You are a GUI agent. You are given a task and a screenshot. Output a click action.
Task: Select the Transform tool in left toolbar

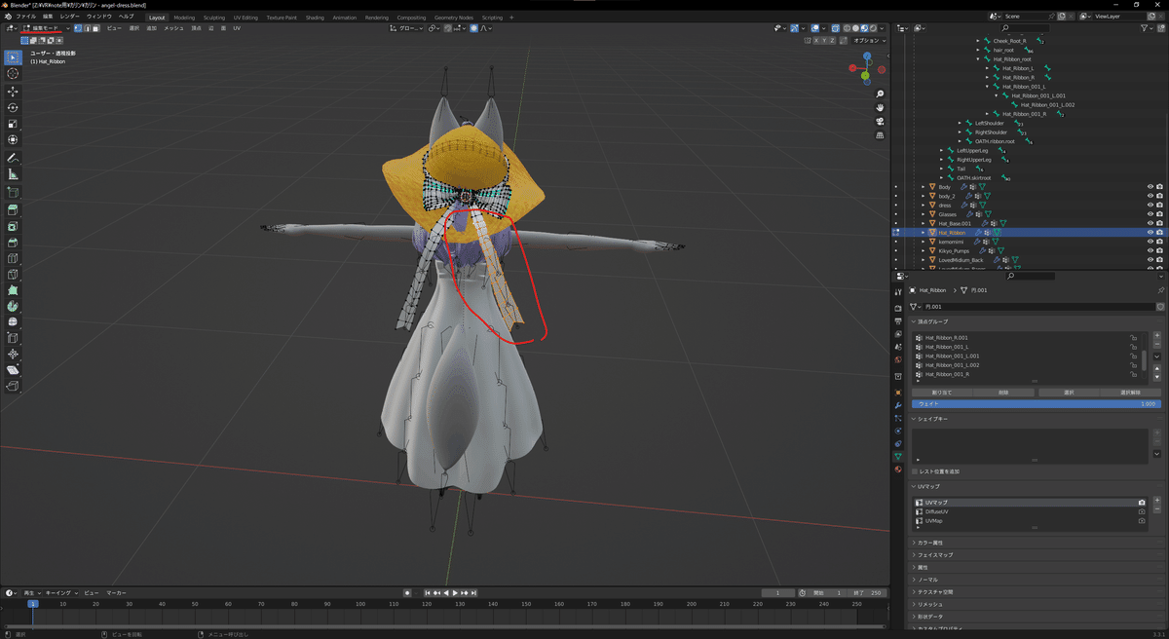tap(13, 140)
